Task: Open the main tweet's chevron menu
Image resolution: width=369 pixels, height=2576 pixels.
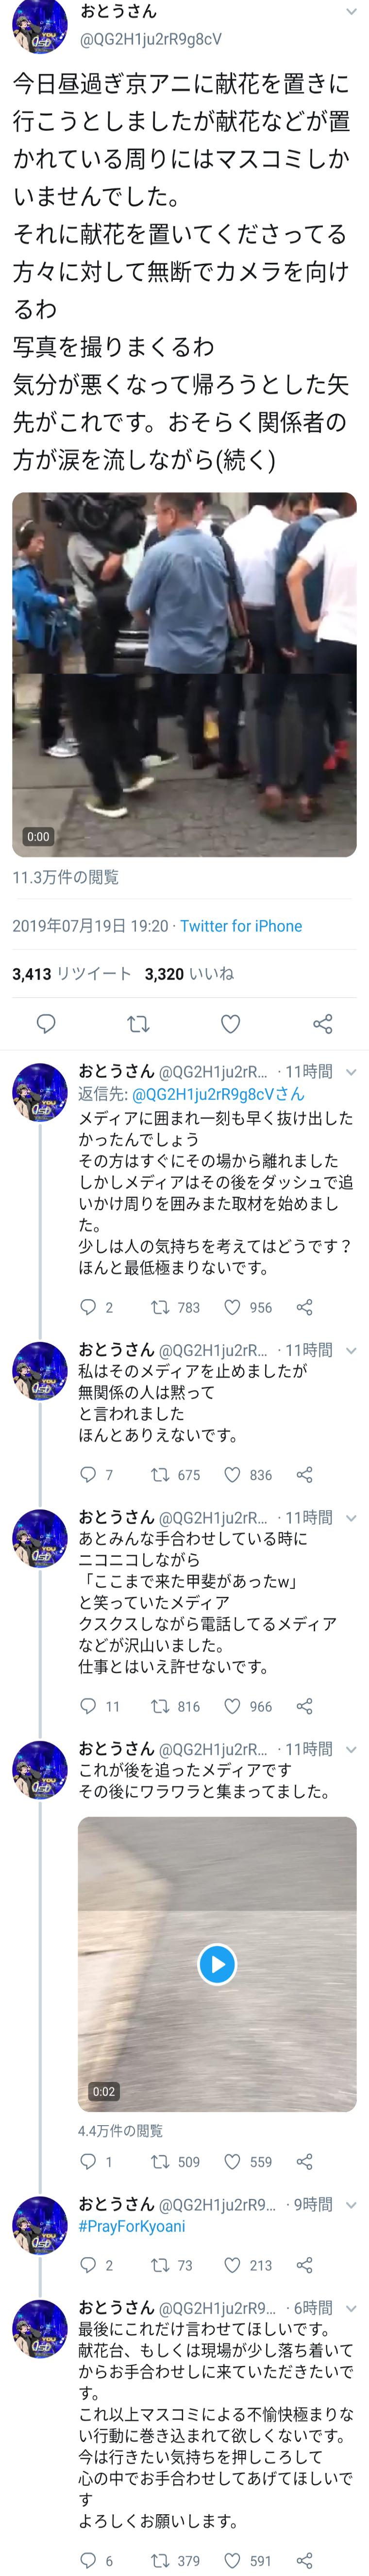Action: 351,13
